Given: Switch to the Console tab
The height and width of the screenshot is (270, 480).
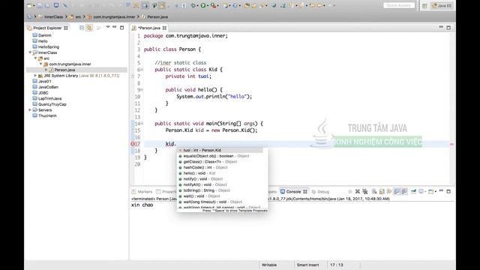Looking at the screenshot, I should (x=293, y=192).
